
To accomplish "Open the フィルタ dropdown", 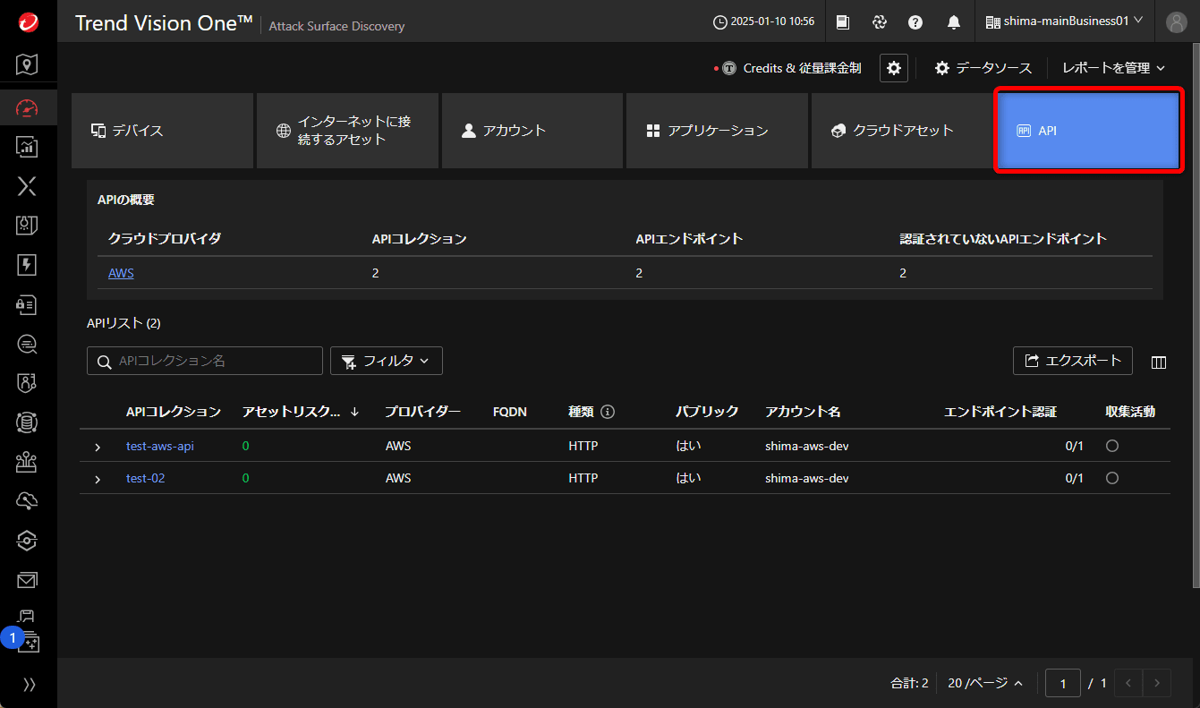I will pos(387,361).
